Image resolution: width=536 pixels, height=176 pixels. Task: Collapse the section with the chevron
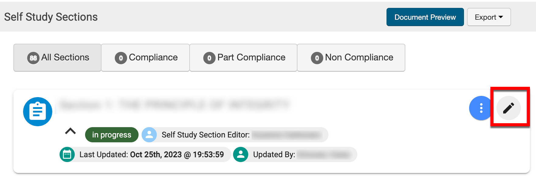coord(70,131)
